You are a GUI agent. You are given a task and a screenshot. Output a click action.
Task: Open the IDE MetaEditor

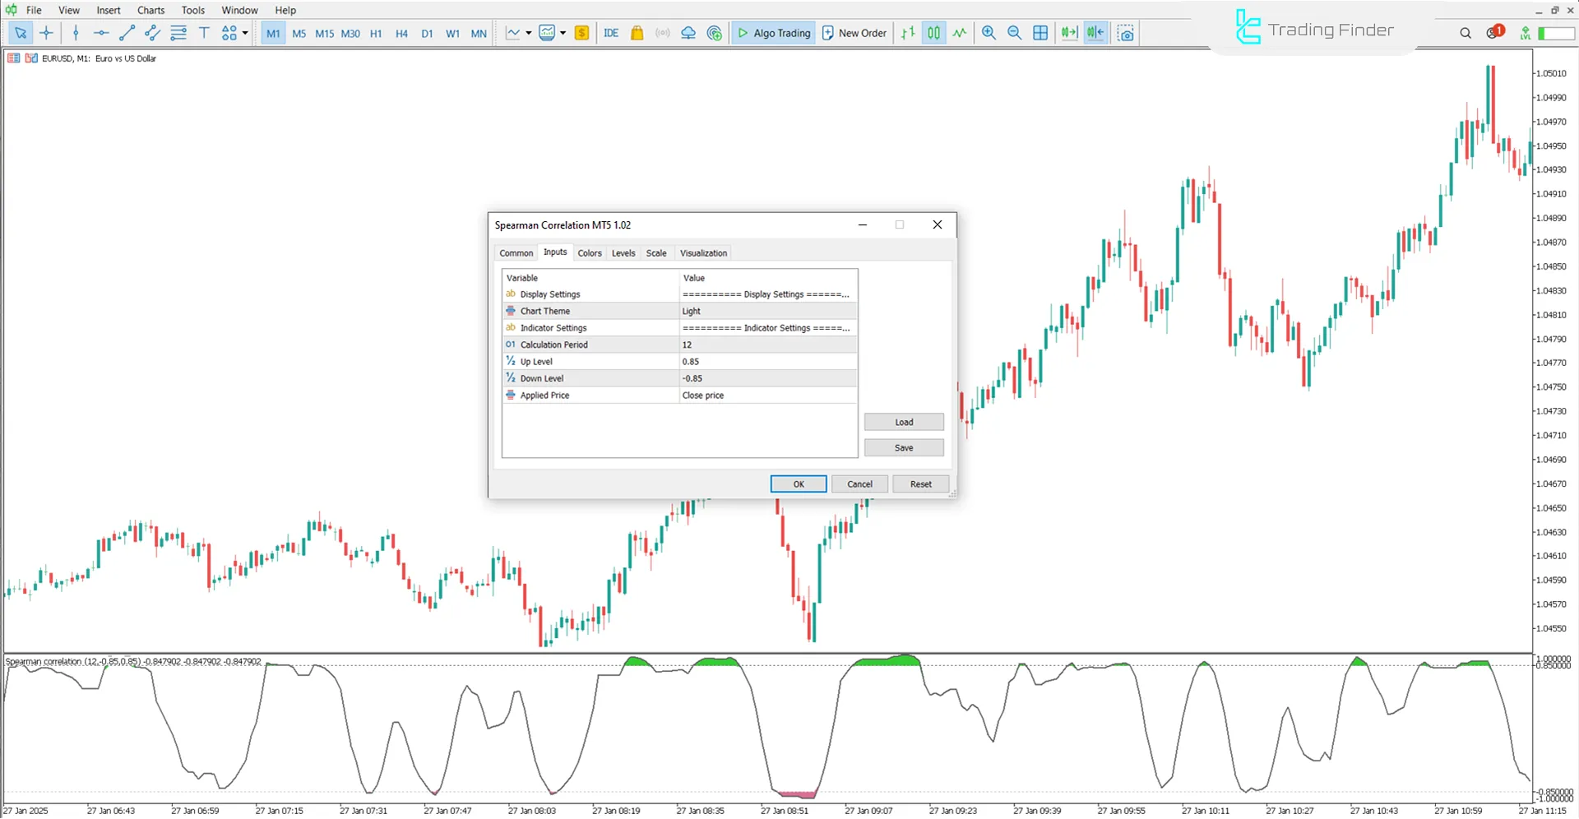[610, 33]
